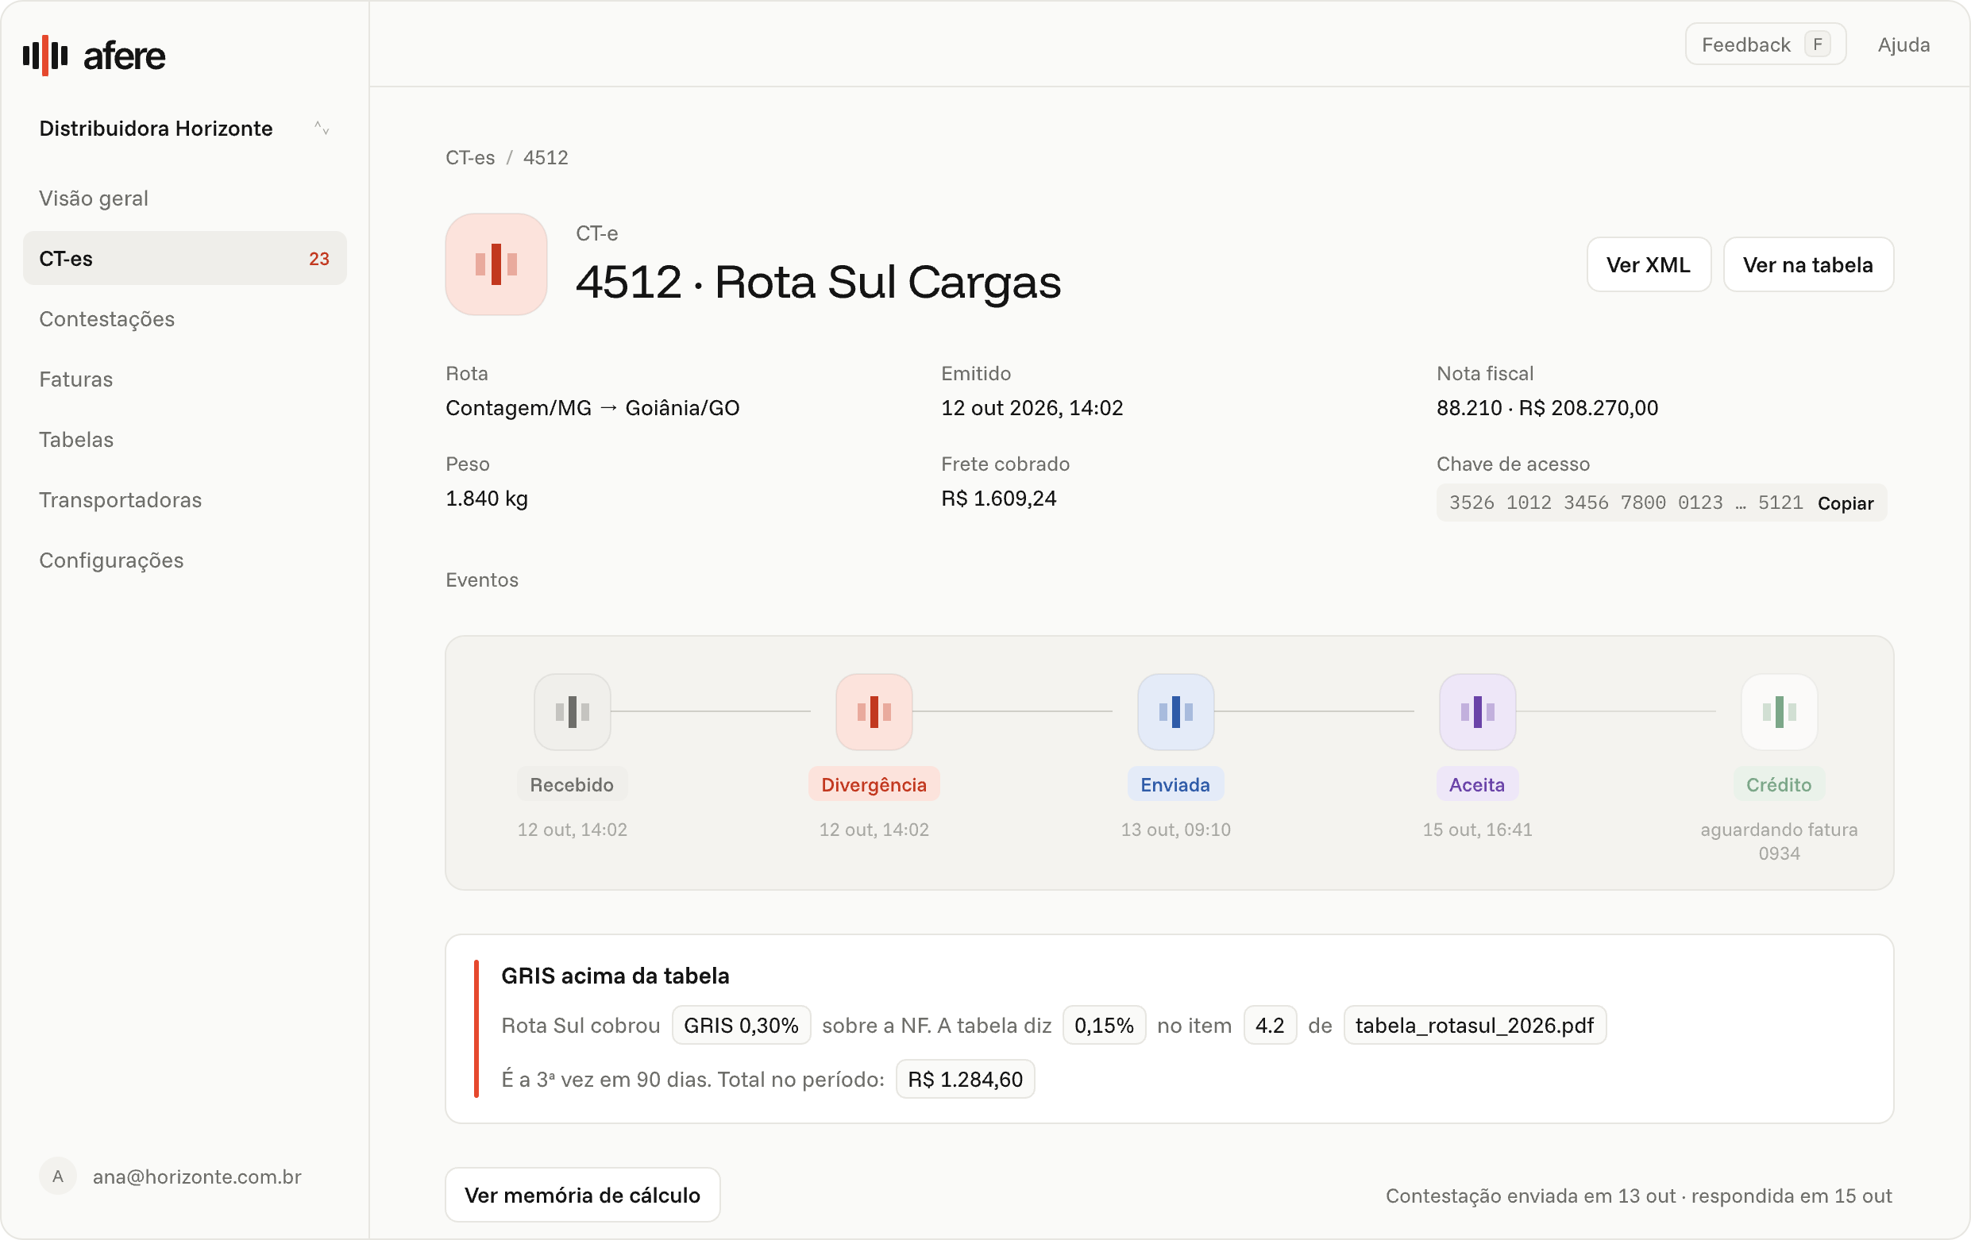Go to Visão geral

click(x=185, y=198)
